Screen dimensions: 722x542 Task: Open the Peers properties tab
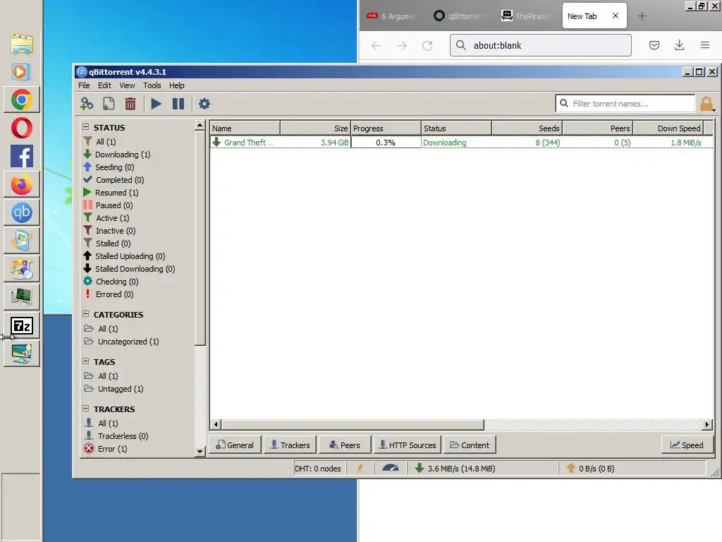tap(345, 445)
